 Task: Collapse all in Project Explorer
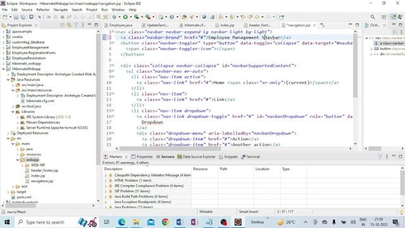[x=63, y=25]
